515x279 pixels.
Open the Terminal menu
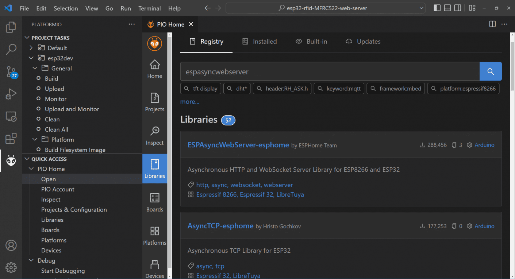point(149,8)
